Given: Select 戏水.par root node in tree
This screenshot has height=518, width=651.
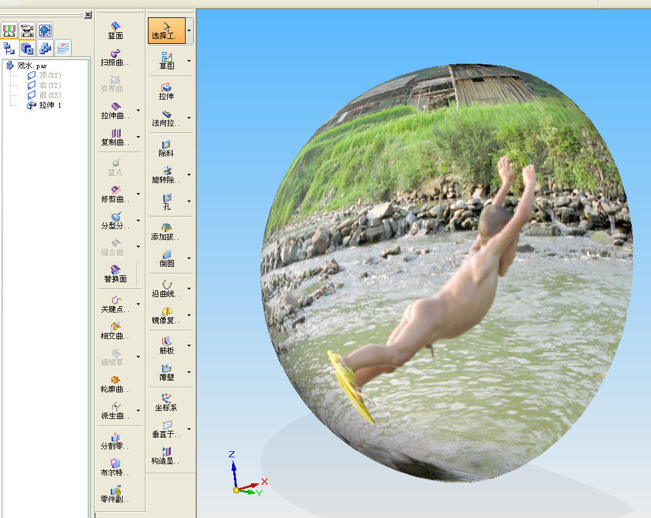Looking at the screenshot, I should pyautogui.click(x=27, y=66).
